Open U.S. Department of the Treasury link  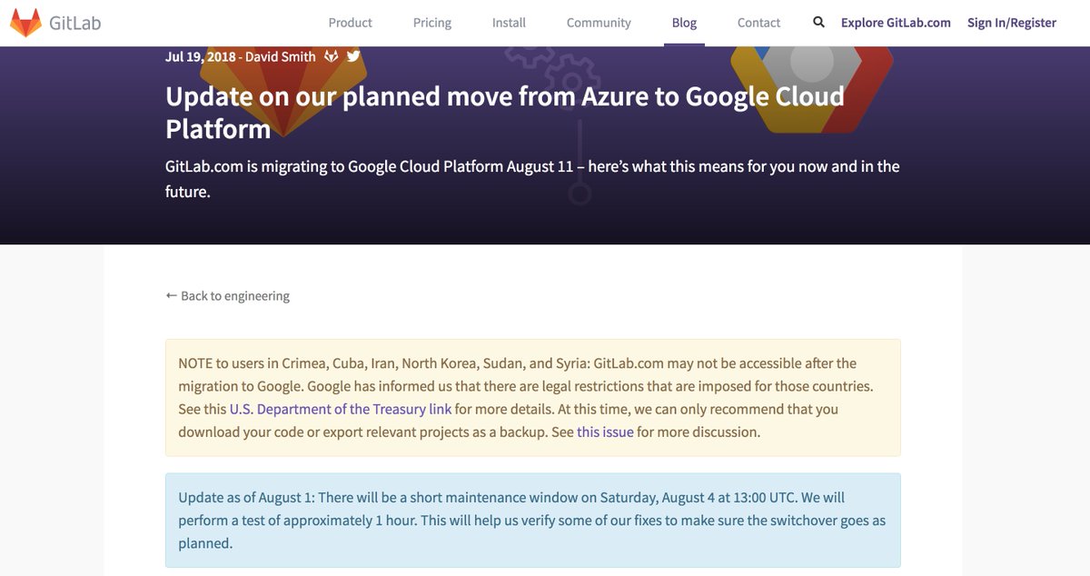[341, 409]
